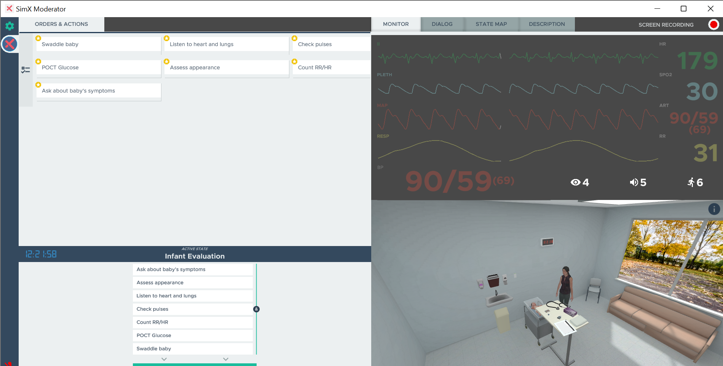Click the visual eye indicator showing 4

(x=575, y=182)
